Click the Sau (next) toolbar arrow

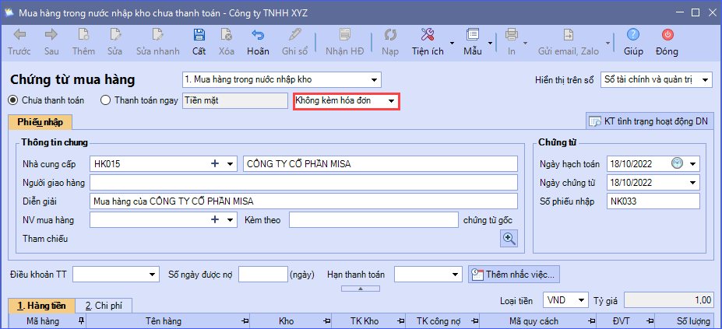51,34
